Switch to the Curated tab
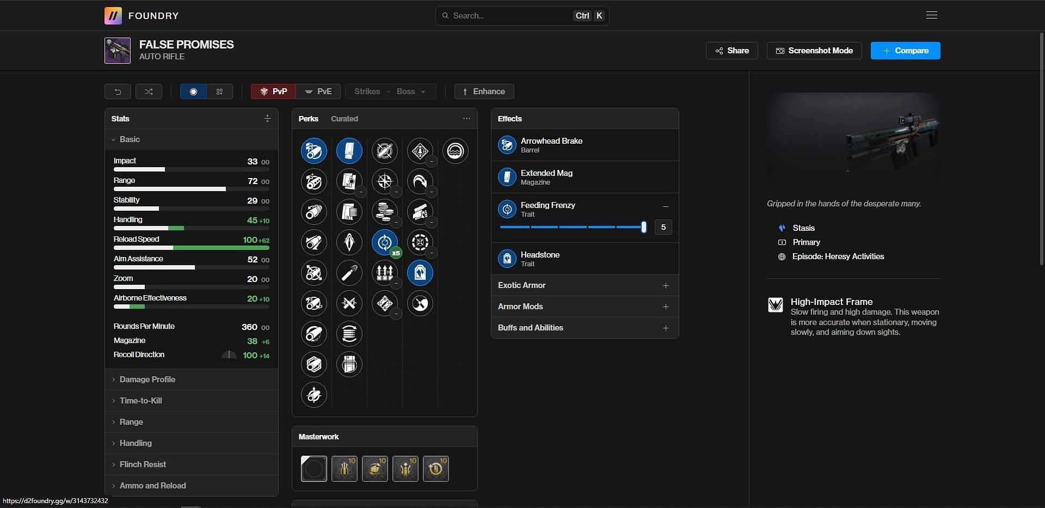The width and height of the screenshot is (1045, 508). [x=344, y=119]
